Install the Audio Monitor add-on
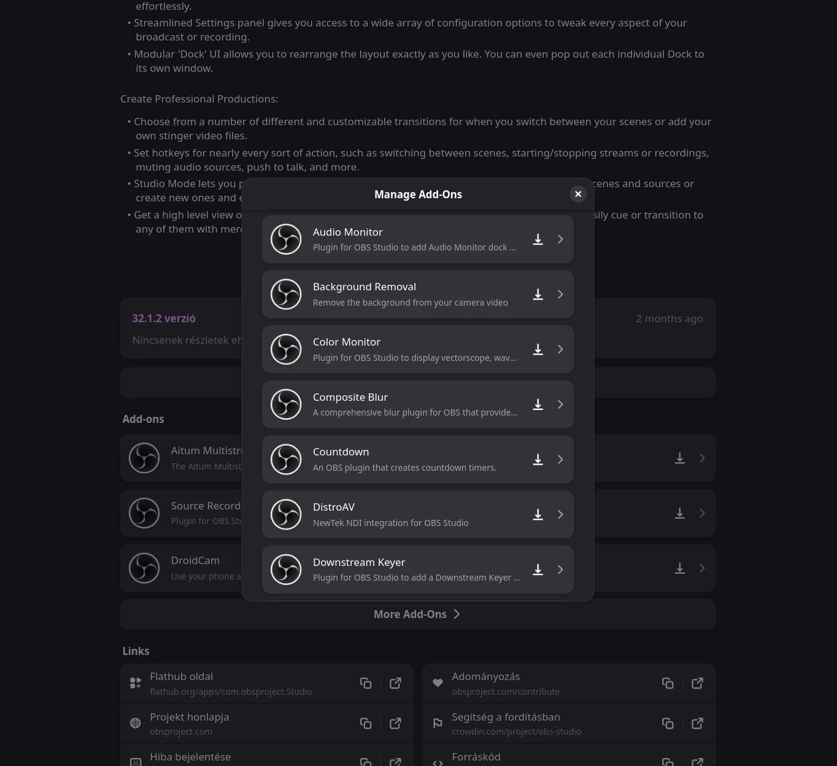 [538, 239]
